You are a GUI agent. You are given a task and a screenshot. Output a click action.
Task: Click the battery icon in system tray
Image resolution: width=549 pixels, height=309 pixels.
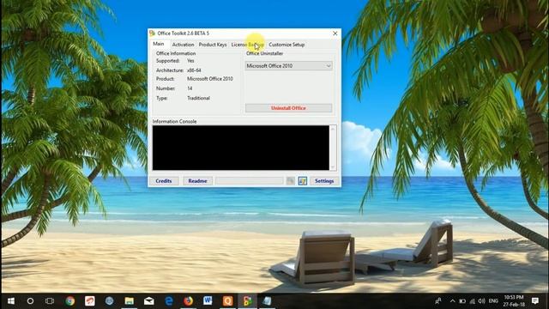tap(462, 301)
